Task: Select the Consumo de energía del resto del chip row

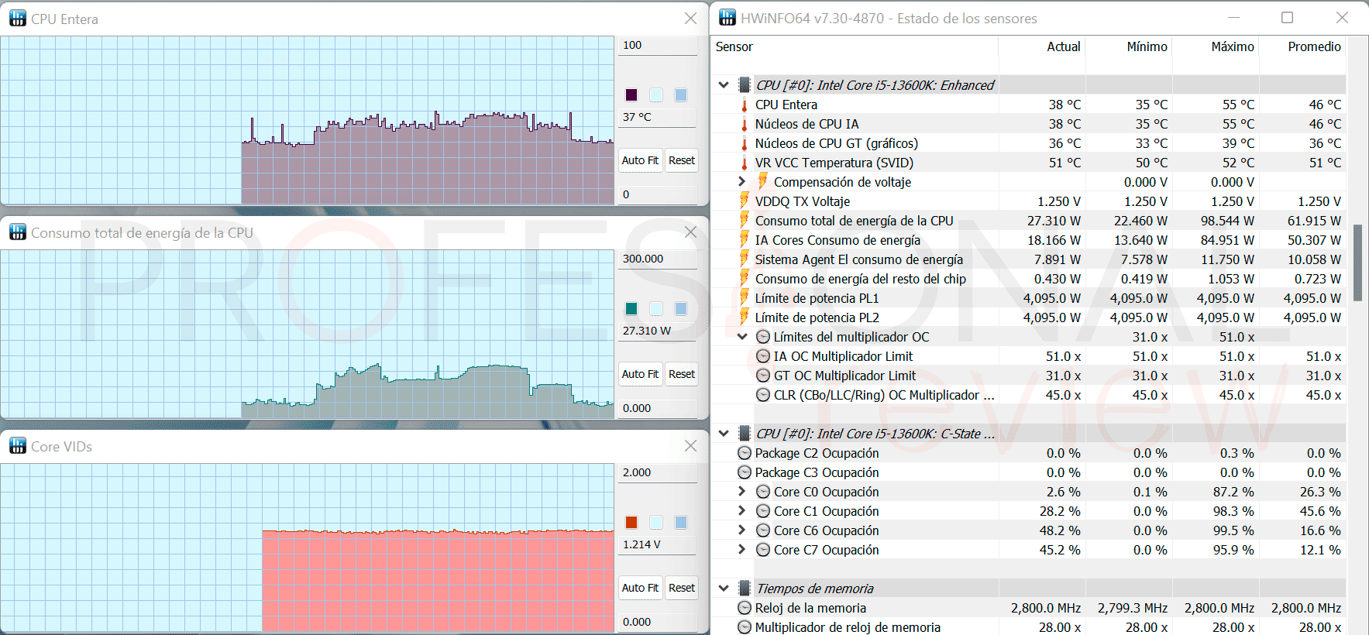Action: point(1028,279)
